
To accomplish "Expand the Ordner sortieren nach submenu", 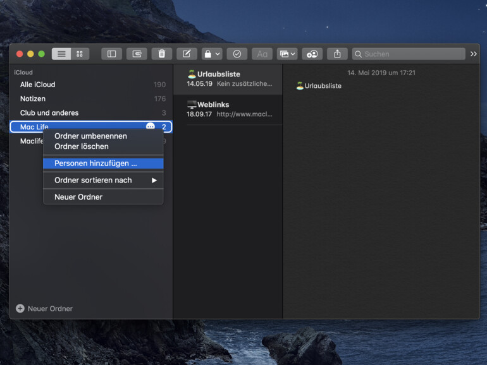I will tap(103, 180).
